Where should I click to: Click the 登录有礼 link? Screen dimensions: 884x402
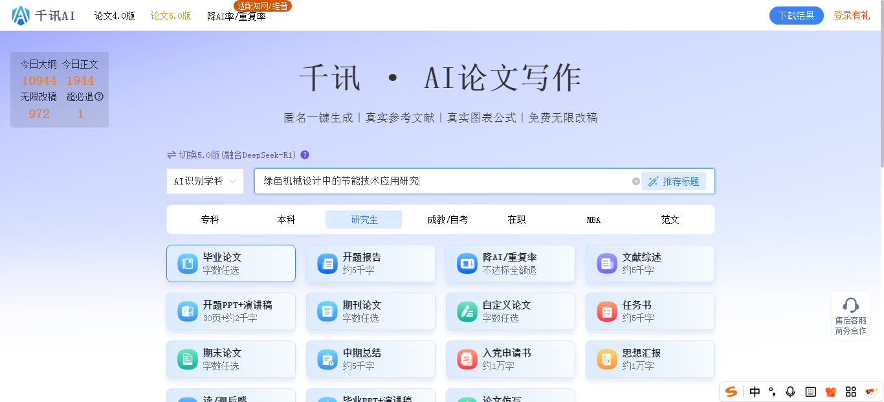(x=852, y=16)
